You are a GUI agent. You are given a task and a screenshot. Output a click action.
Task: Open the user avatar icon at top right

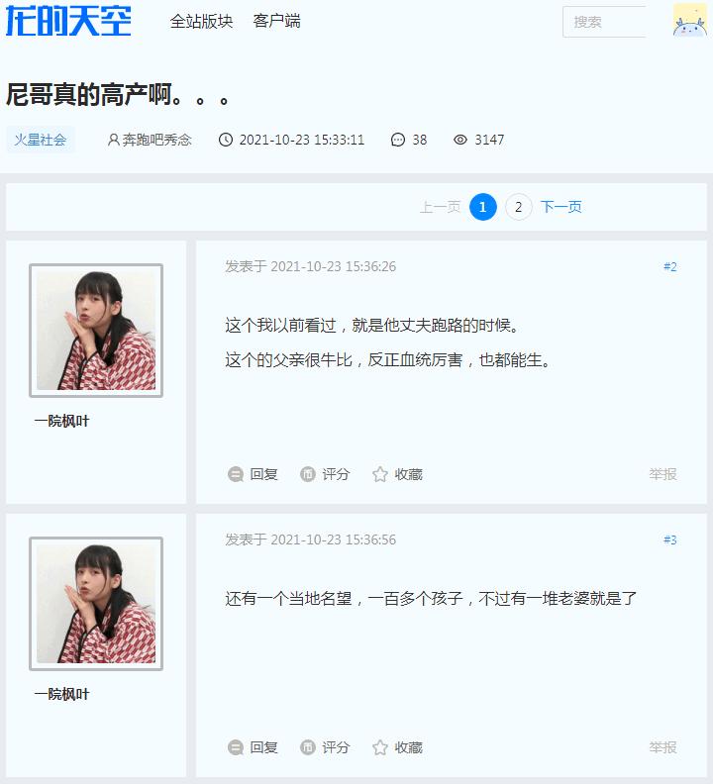pos(690,20)
